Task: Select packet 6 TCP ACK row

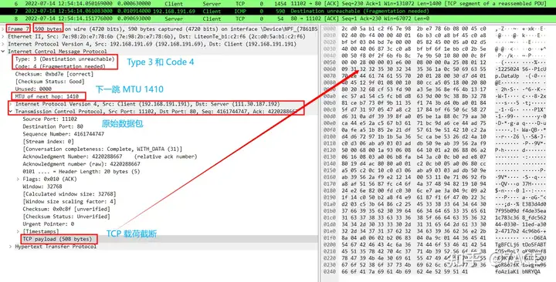Action: coord(278,4)
